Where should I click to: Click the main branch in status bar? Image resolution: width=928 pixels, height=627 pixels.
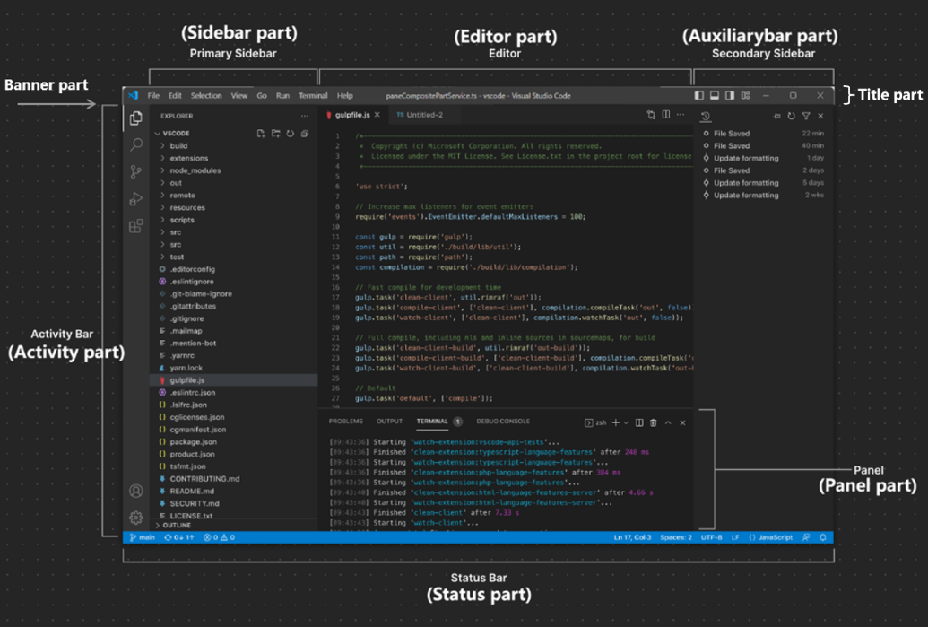click(143, 537)
